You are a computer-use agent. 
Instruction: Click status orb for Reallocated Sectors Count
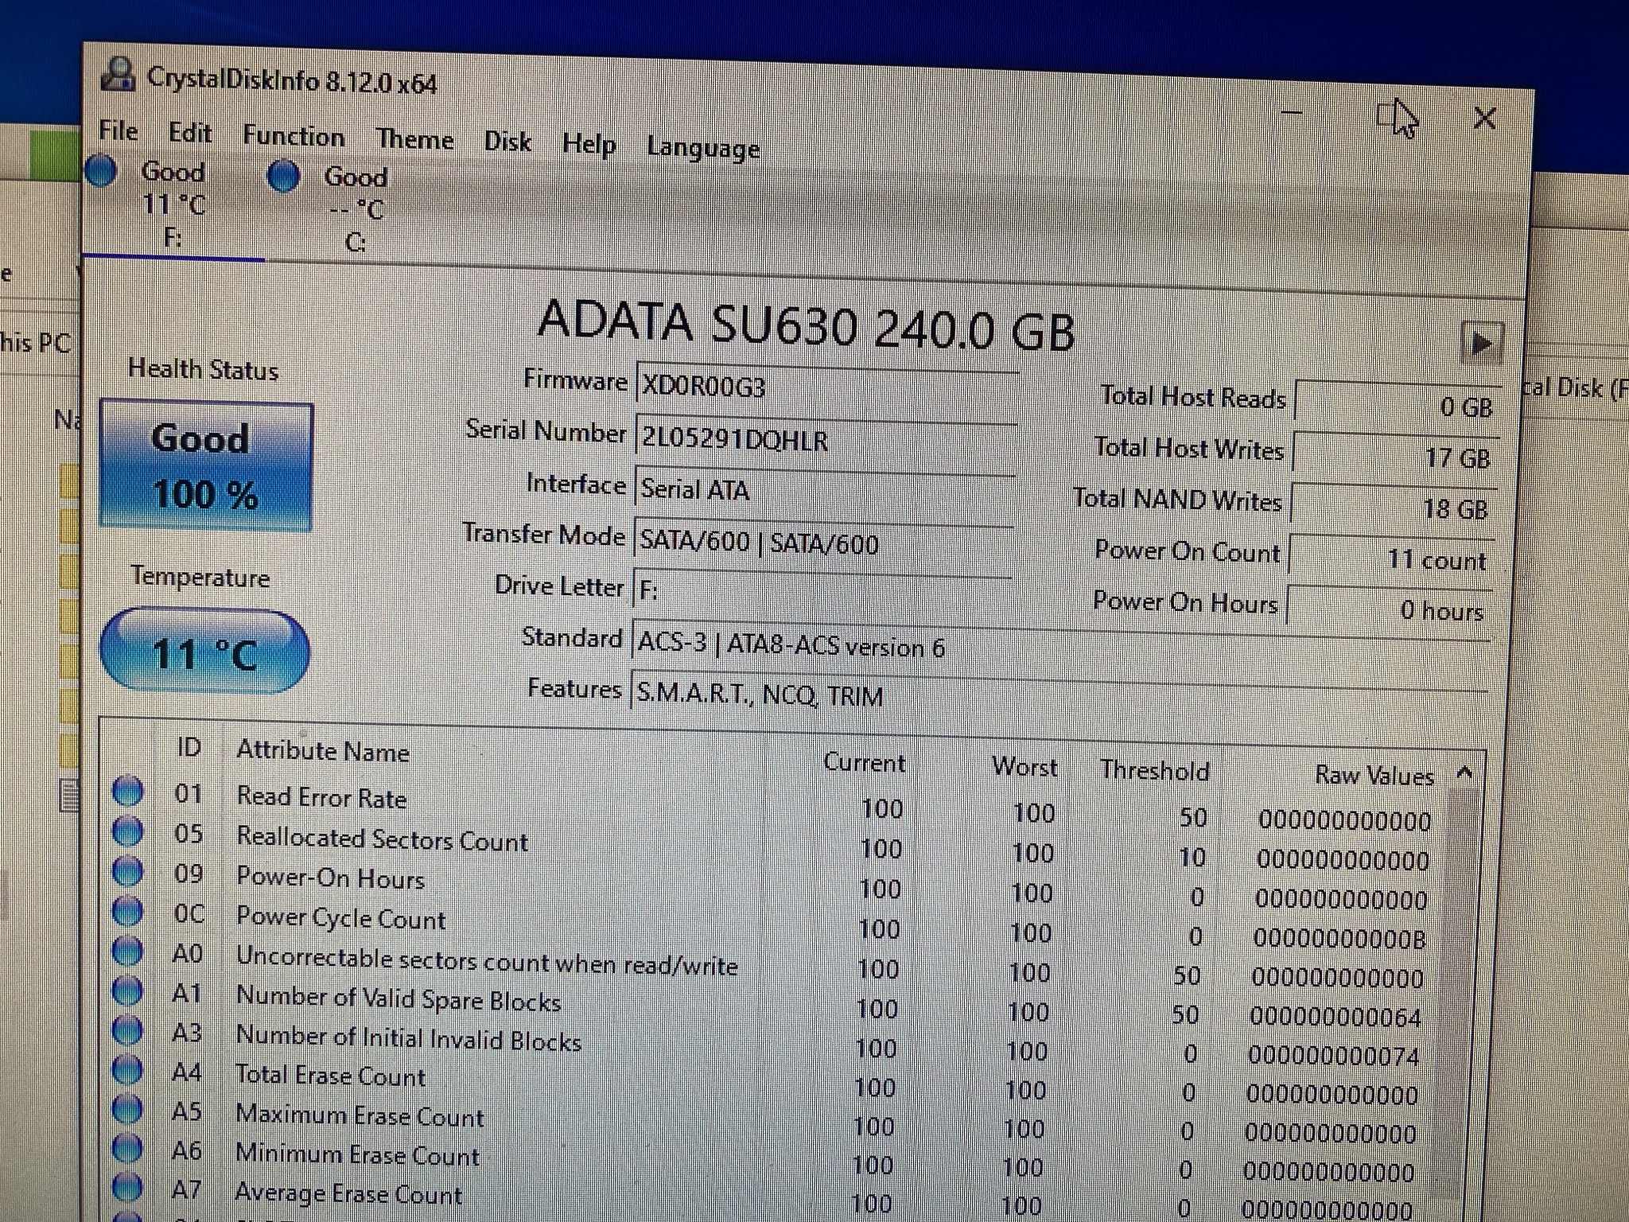click(128, 831)
